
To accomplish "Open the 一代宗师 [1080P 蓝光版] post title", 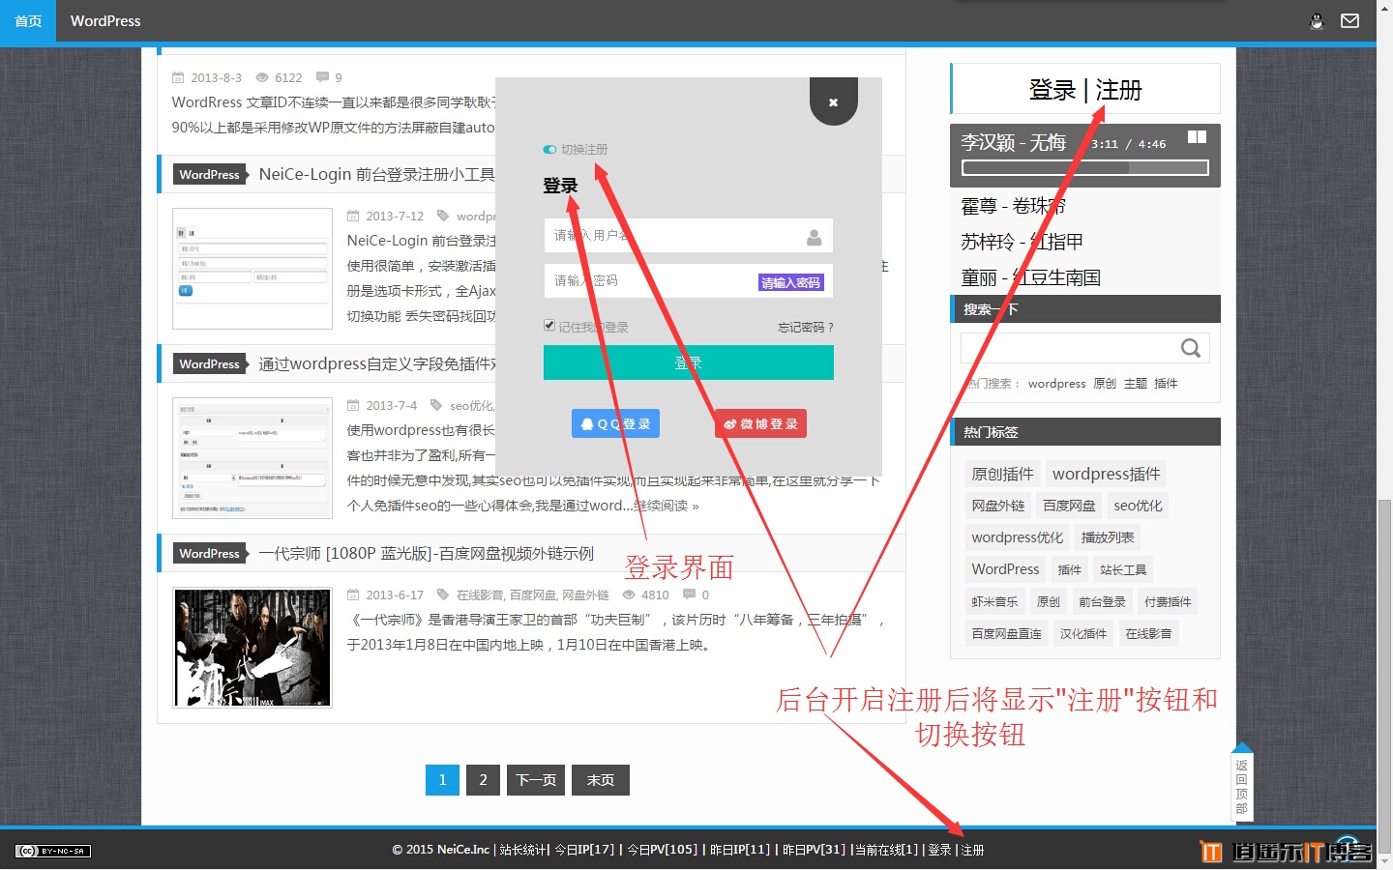I will (426, 554).
